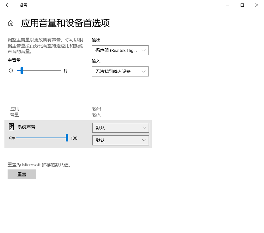Screen dimensions: 264x233
Task: Open 系统声音 output 默认 dropdown
Action: tap(121, 128)
